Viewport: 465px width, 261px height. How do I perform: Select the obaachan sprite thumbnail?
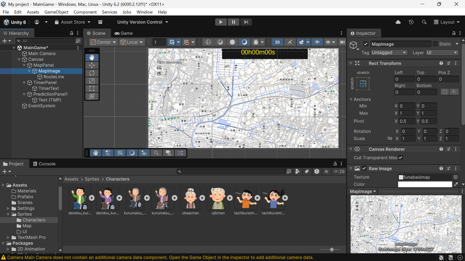(190, 198)
